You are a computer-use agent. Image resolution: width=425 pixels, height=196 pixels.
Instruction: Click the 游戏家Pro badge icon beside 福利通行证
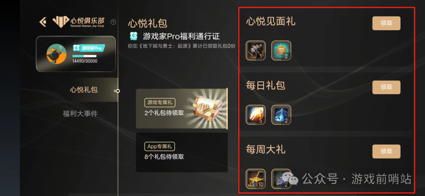134,36
